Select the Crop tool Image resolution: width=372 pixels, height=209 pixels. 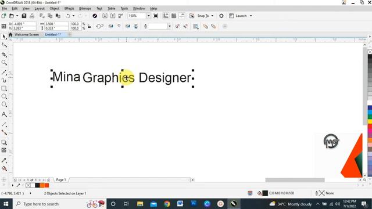point(4,55)
